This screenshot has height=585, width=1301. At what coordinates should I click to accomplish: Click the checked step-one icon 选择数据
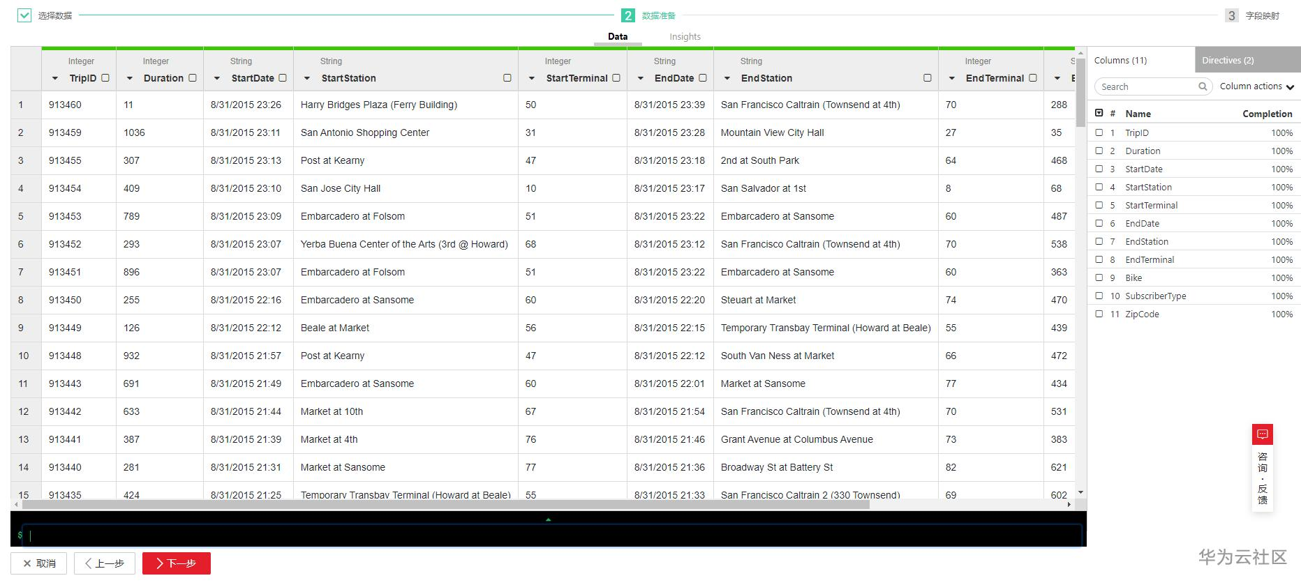24,15
